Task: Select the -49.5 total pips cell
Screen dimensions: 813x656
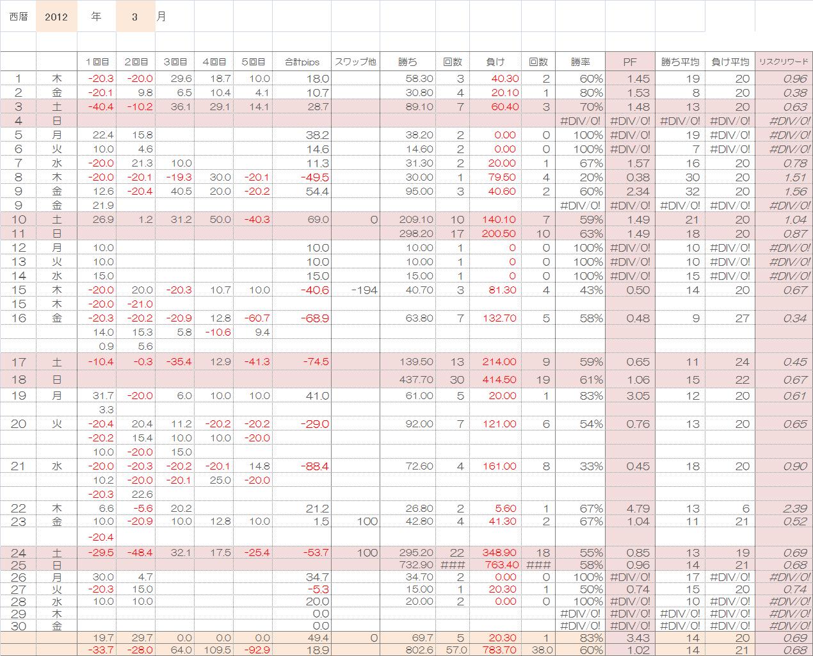Action: click(x=302, y=177)
